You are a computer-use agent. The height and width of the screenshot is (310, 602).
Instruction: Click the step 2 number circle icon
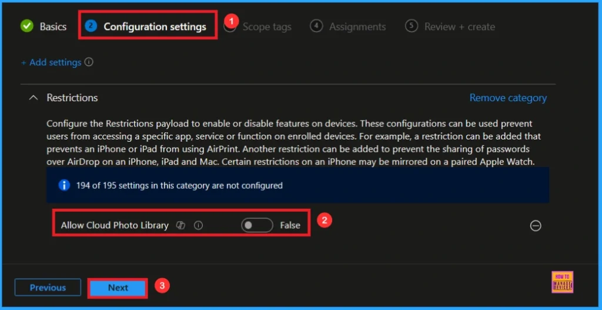point(91,26)
